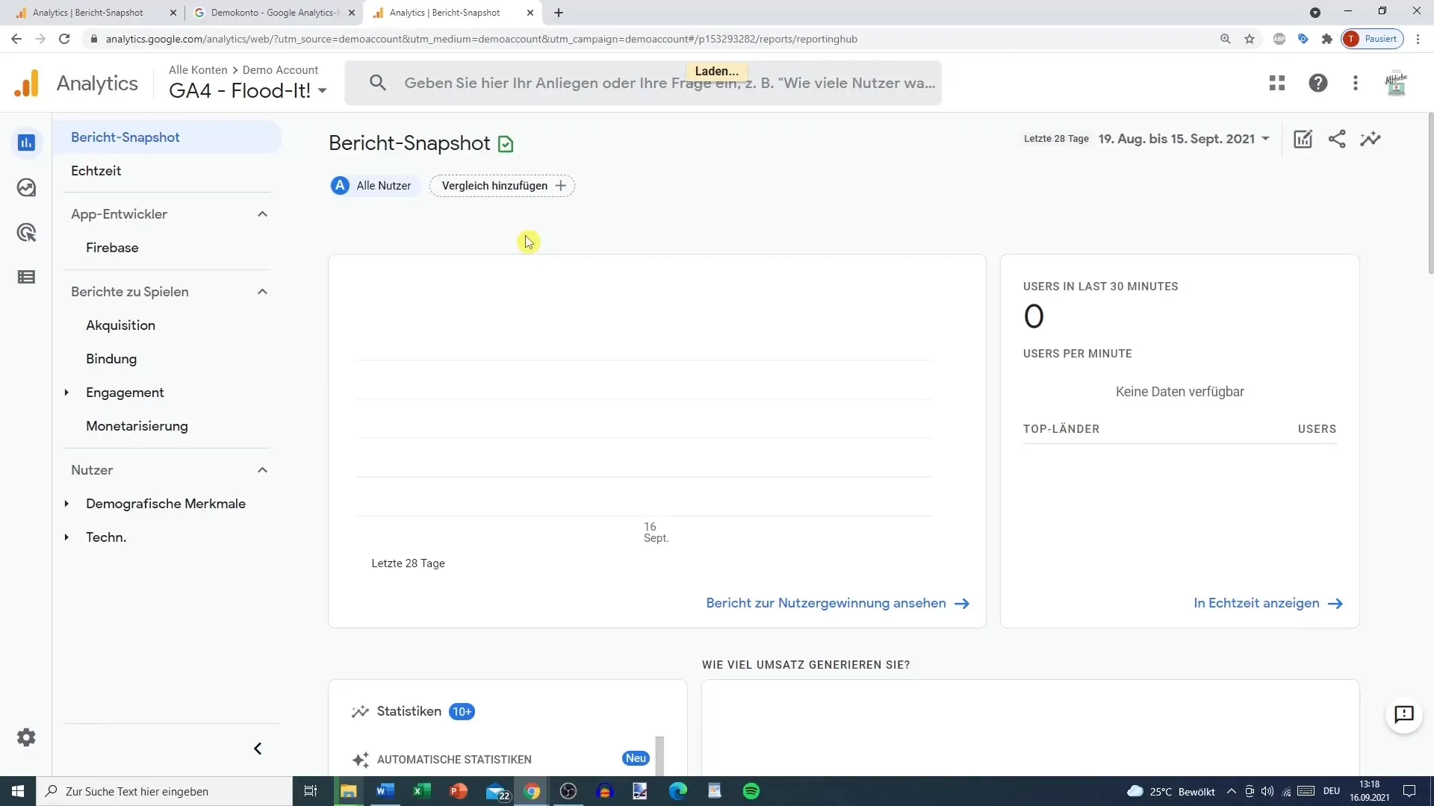The image size is (1434, 806).
Task: Click the page vertical scrollbar
Action: coord(1430,194)
